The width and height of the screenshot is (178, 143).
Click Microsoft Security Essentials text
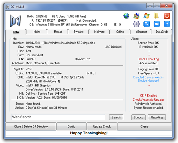coord(43,63)
